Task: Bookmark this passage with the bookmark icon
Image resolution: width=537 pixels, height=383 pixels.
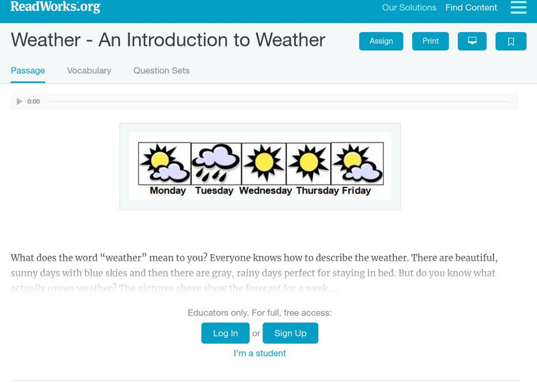Action: click(x=511, y=41)
